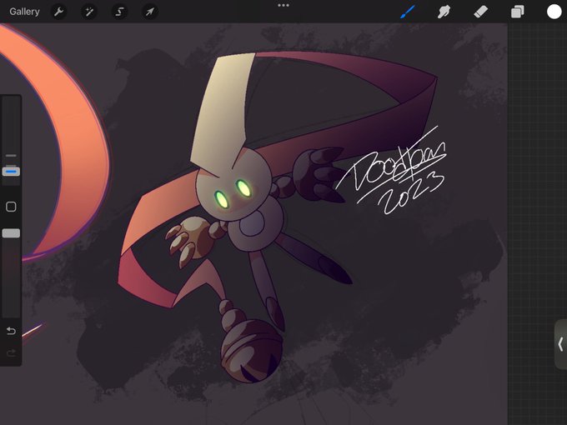Activate the Selection S tool
Image resolution: width=567 pixels, height=425 pixels.
point(119,12)
